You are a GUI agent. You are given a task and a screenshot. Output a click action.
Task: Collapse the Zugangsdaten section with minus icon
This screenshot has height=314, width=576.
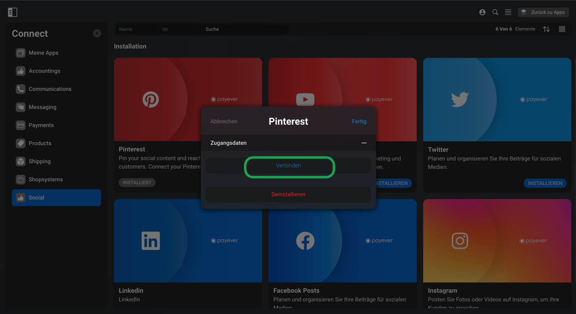coord(364,143)
